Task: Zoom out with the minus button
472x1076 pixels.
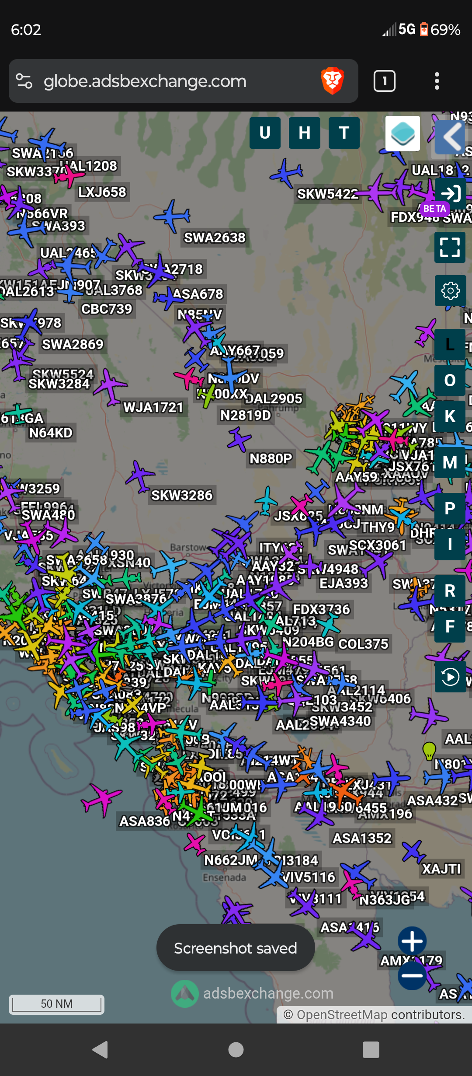Action: (x=412, y=975)
